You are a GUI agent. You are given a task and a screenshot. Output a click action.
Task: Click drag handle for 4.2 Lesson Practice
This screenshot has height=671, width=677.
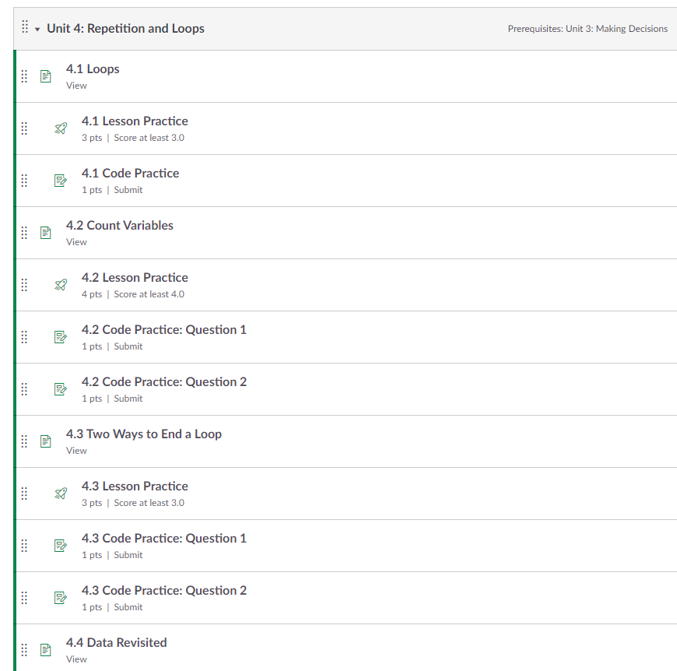click(24, 285)
